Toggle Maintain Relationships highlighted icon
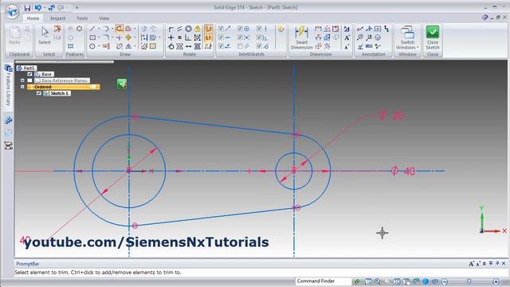The width and height of the screenshot is (510, 287). click(208, 29)
